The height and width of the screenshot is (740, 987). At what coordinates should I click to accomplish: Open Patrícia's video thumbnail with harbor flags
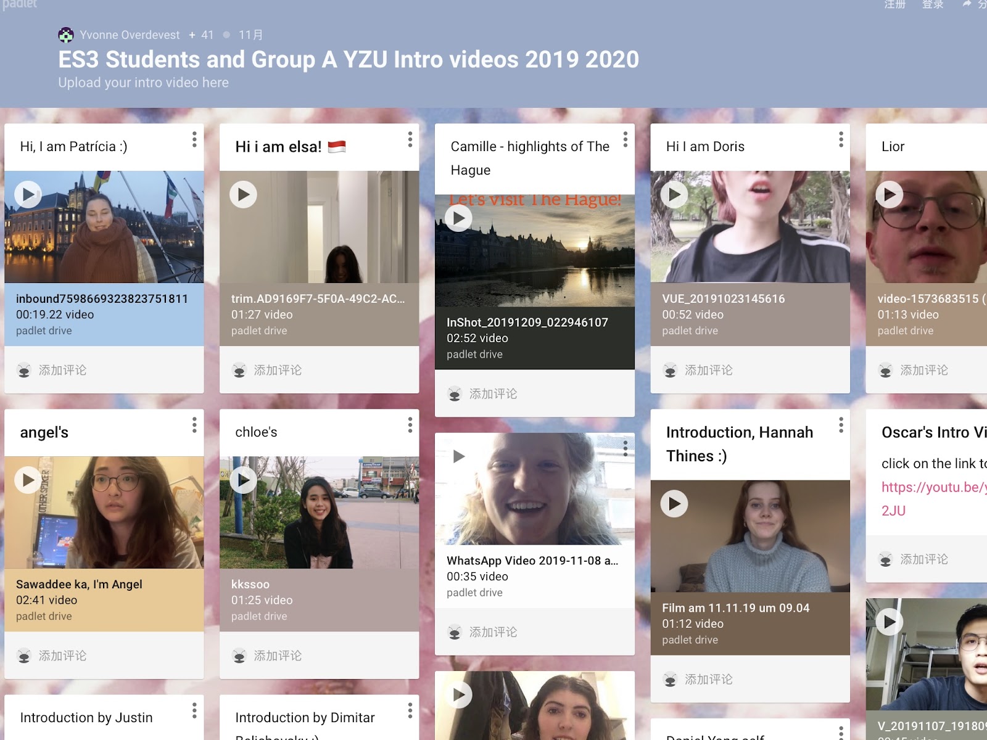104,227
